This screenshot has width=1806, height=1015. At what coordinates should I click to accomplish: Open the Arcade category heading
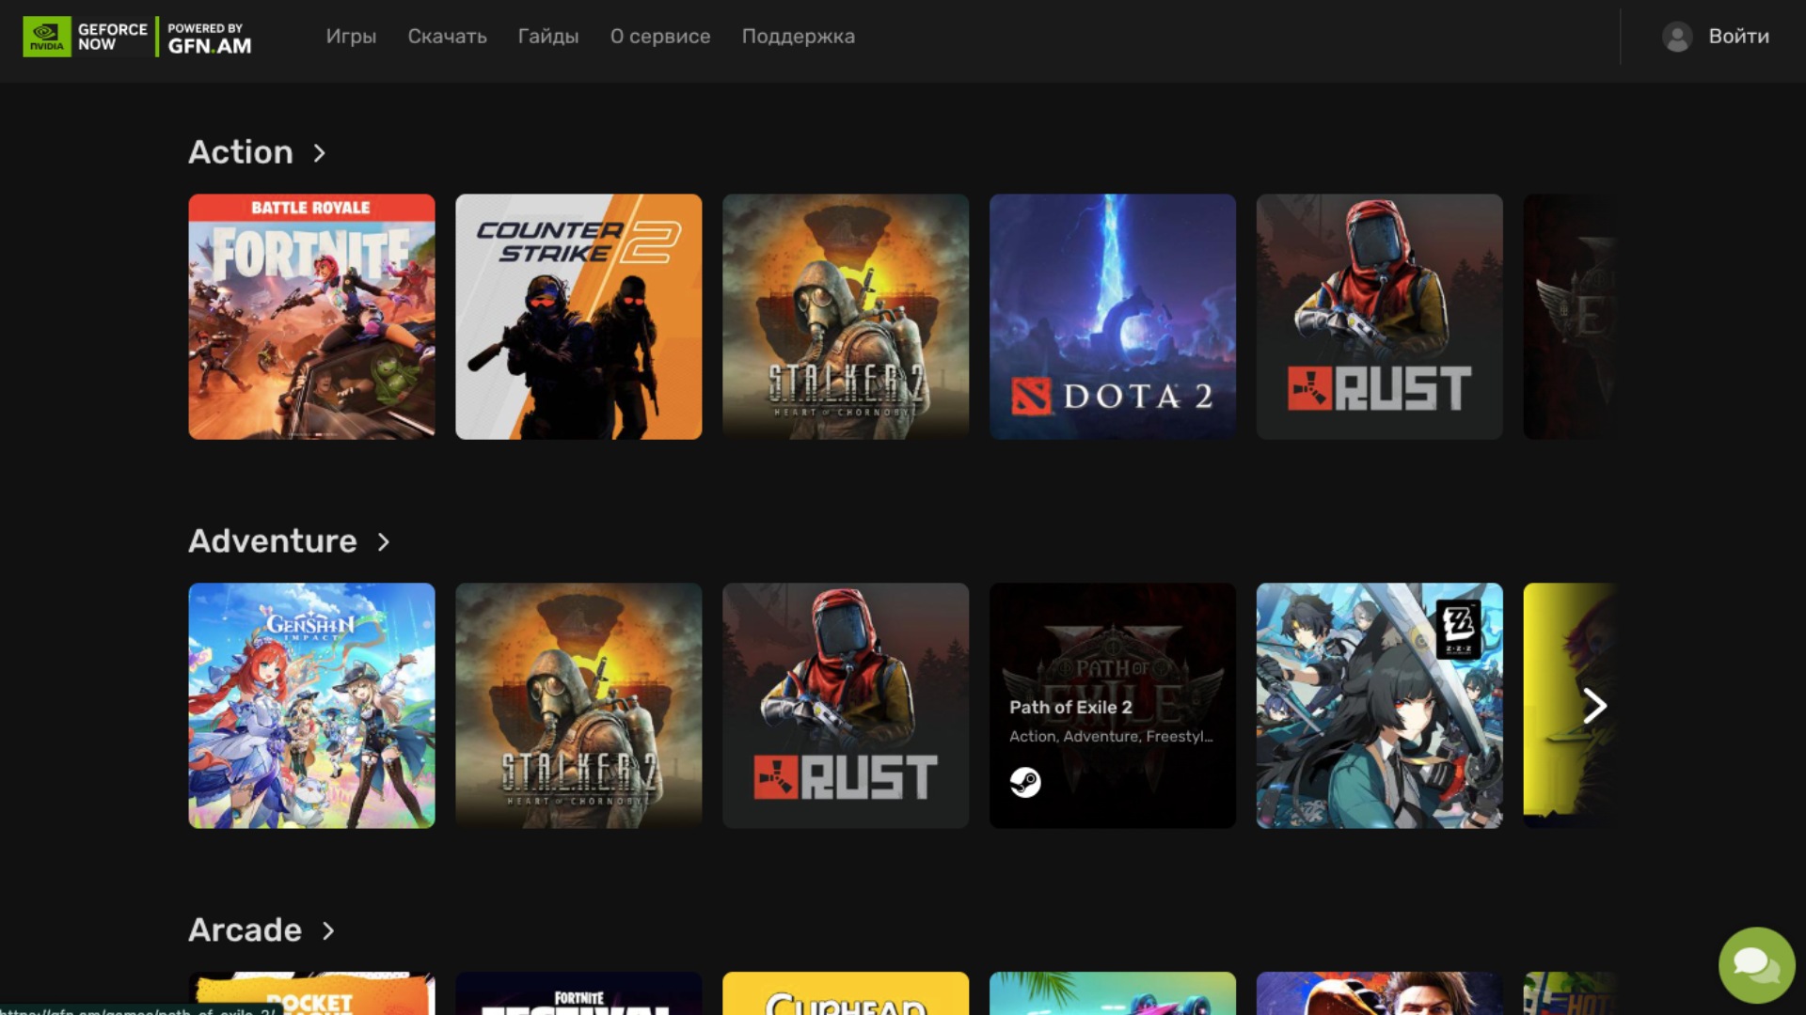coord(245,930)
